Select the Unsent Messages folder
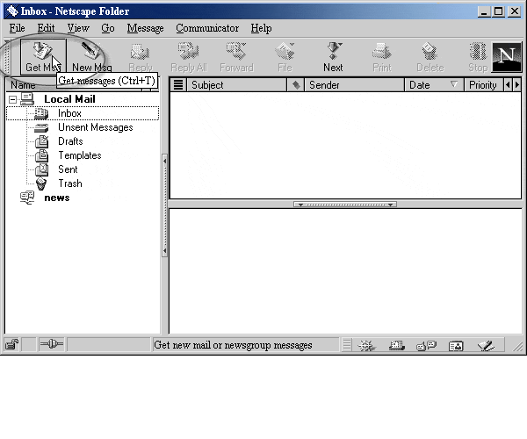 coord(96,127)
